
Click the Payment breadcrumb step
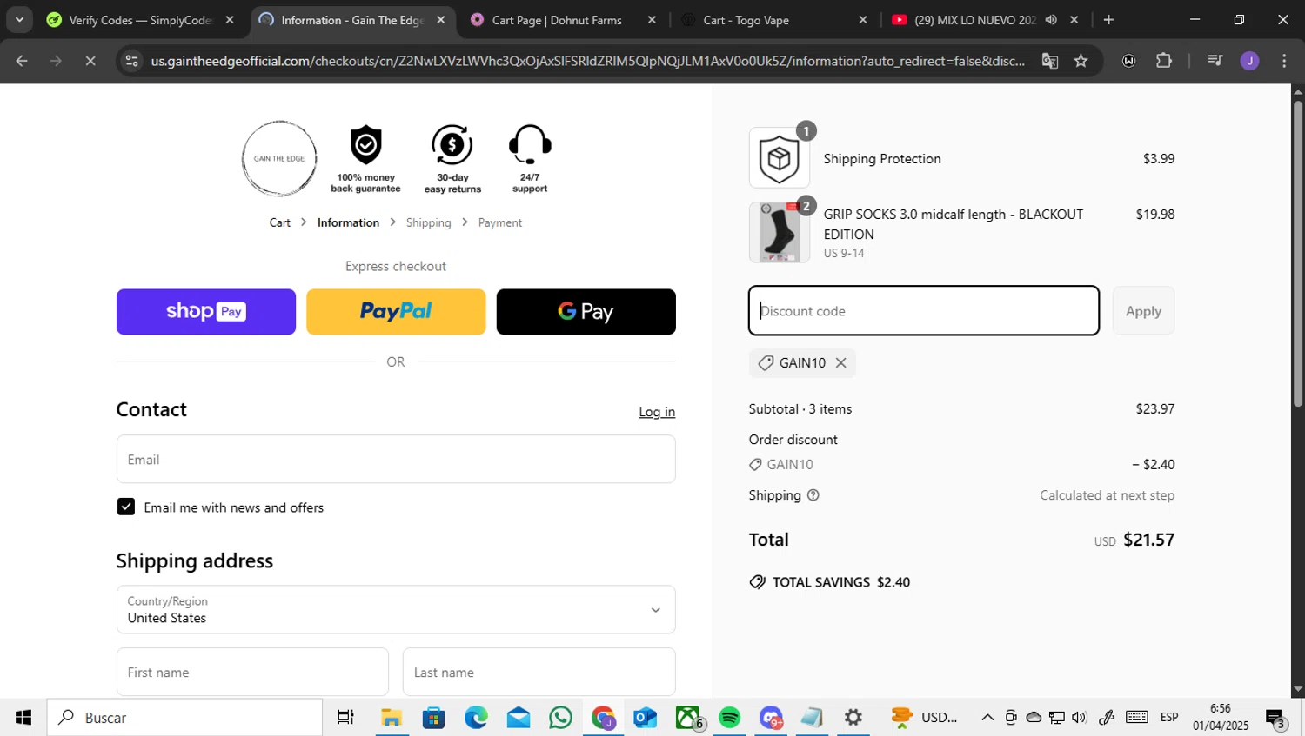pyautogui.click(x=500, y=222)
